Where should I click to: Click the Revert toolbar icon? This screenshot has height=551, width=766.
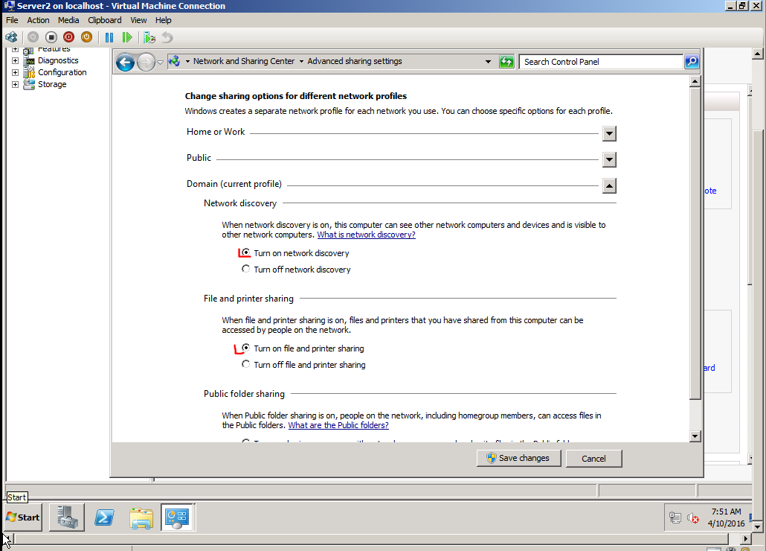[167, 37]
